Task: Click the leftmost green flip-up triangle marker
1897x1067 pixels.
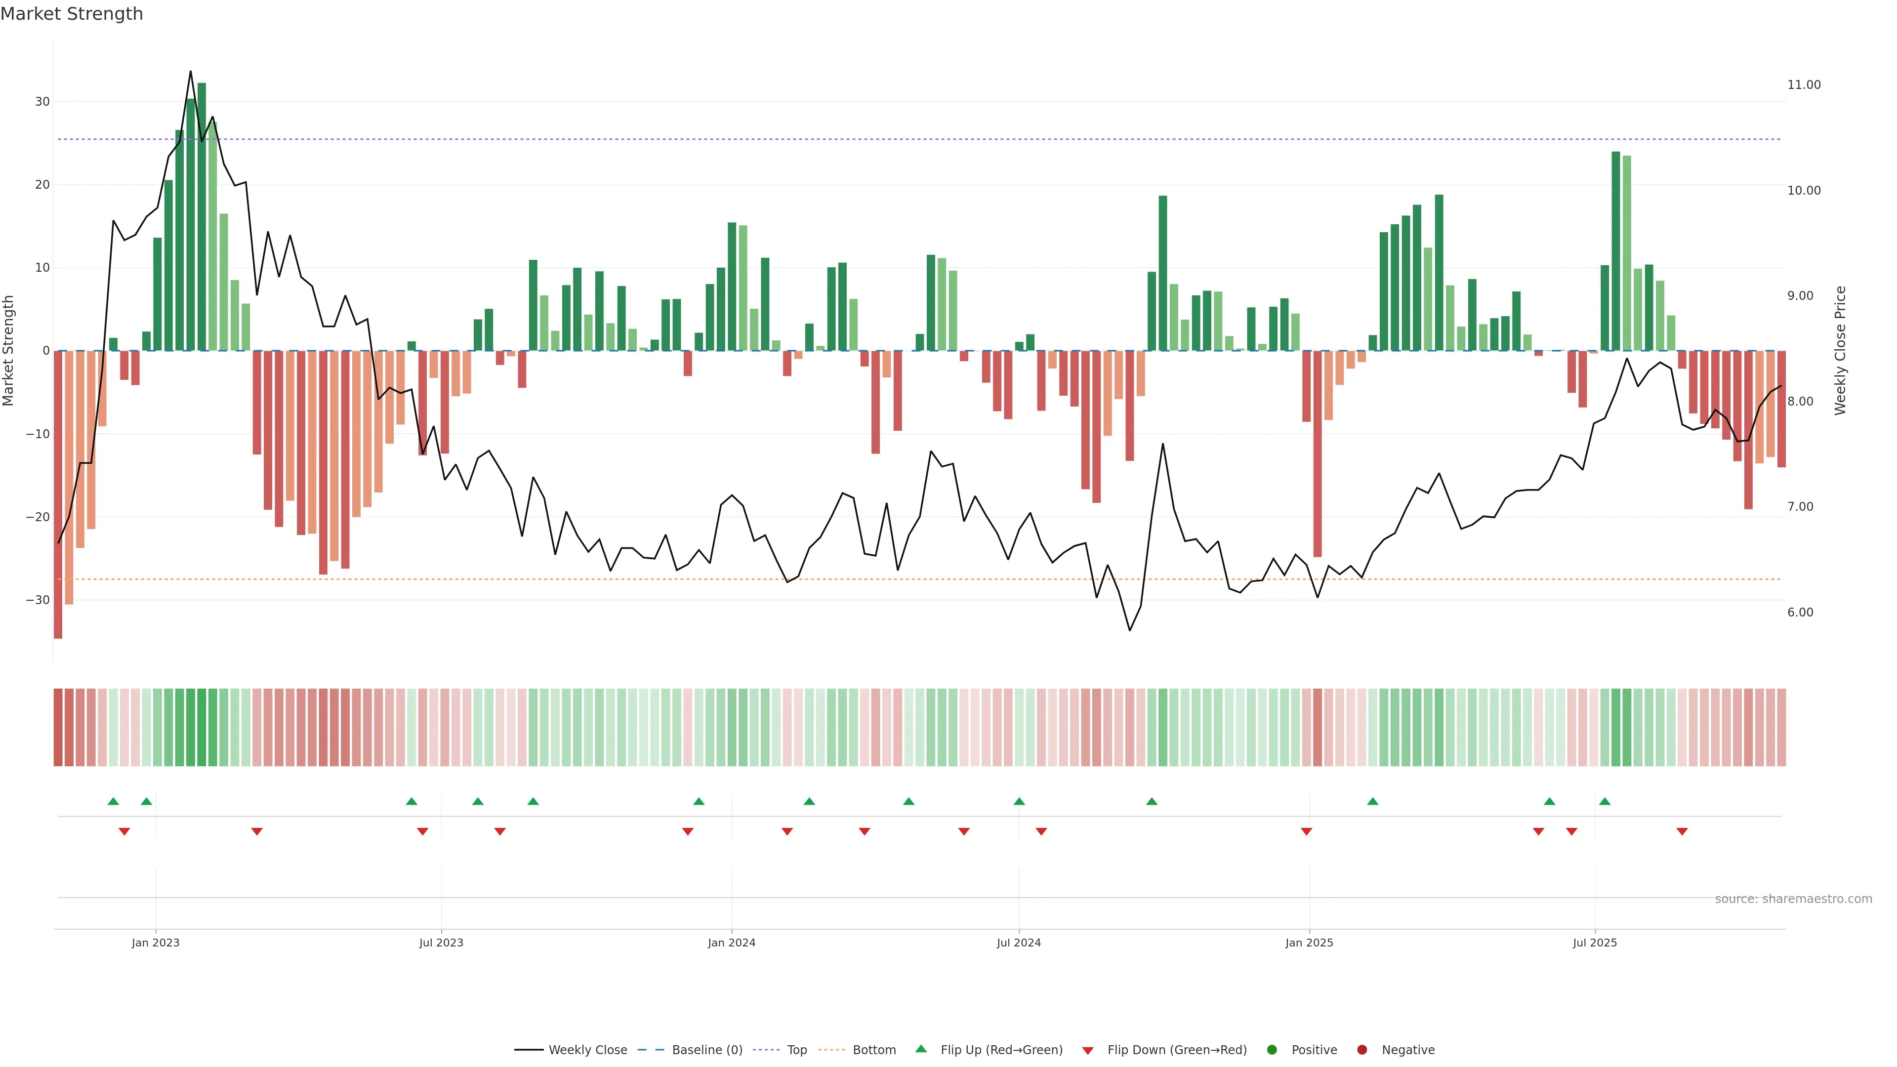Action: click(113, 801)
